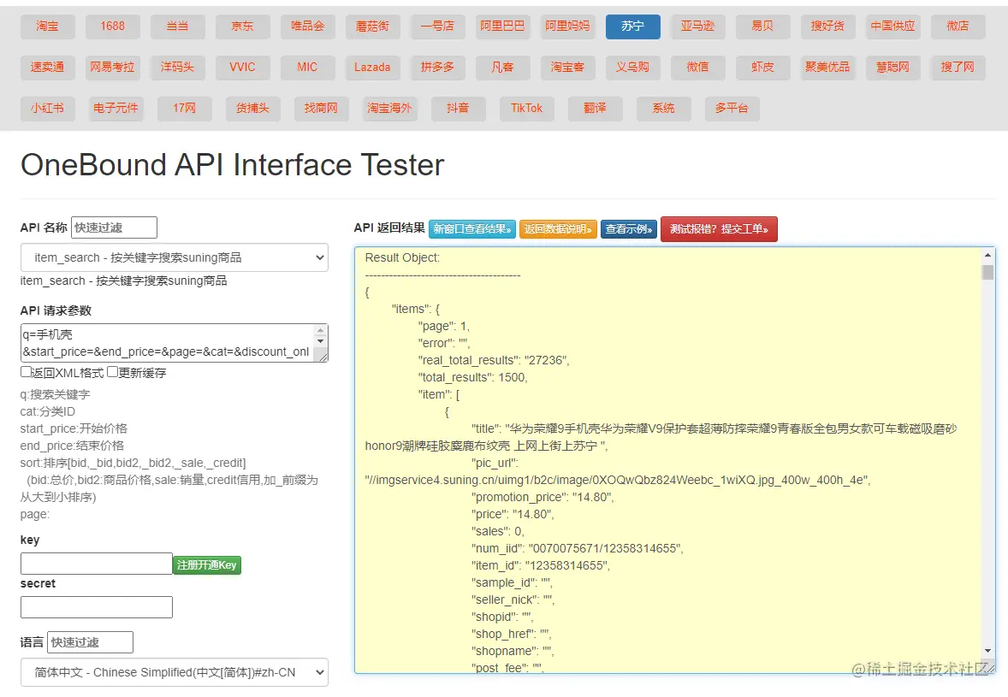Click result panel scroll-up arrow

pyautogui.click(x=988, y=256)
